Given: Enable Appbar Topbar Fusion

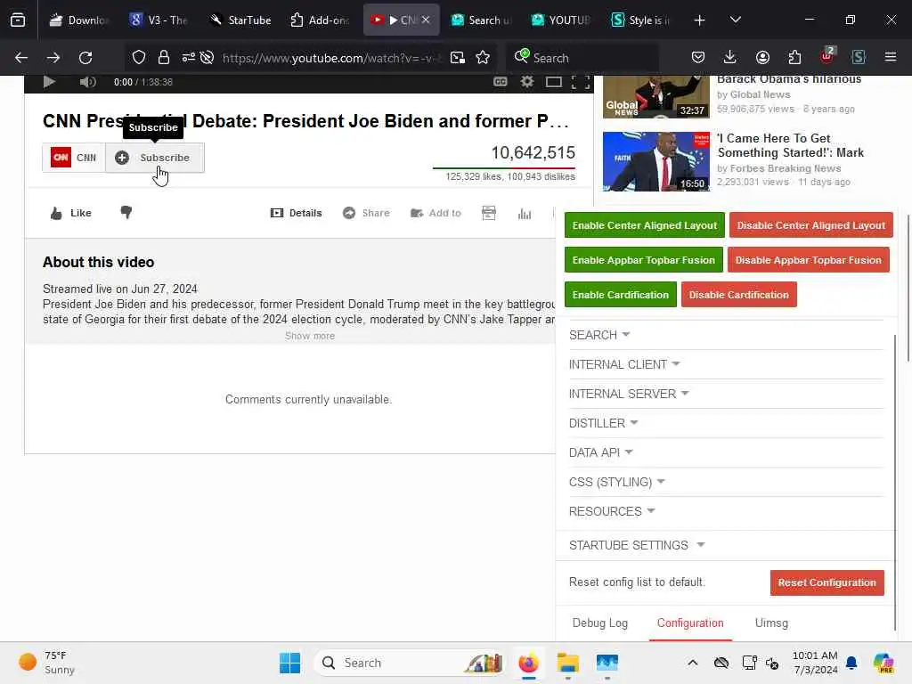Looking at the screenshot, I should pos(643,260).
